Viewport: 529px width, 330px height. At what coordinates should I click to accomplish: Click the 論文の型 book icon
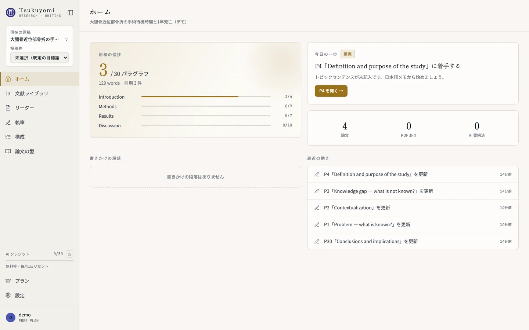[8, 151]
